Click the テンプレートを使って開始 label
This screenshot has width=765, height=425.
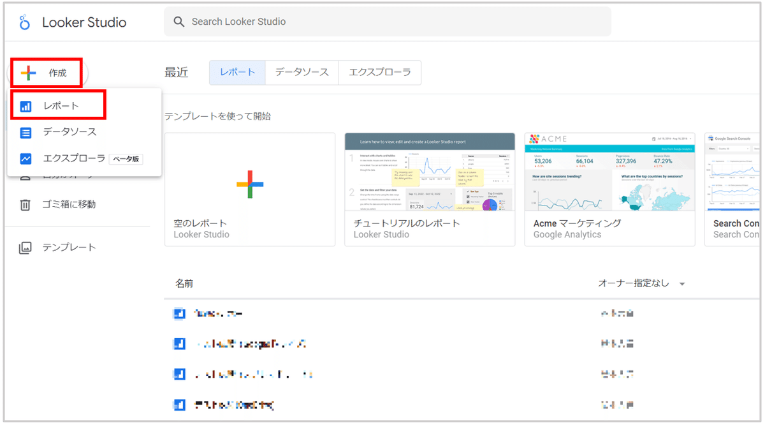point(218,116)
